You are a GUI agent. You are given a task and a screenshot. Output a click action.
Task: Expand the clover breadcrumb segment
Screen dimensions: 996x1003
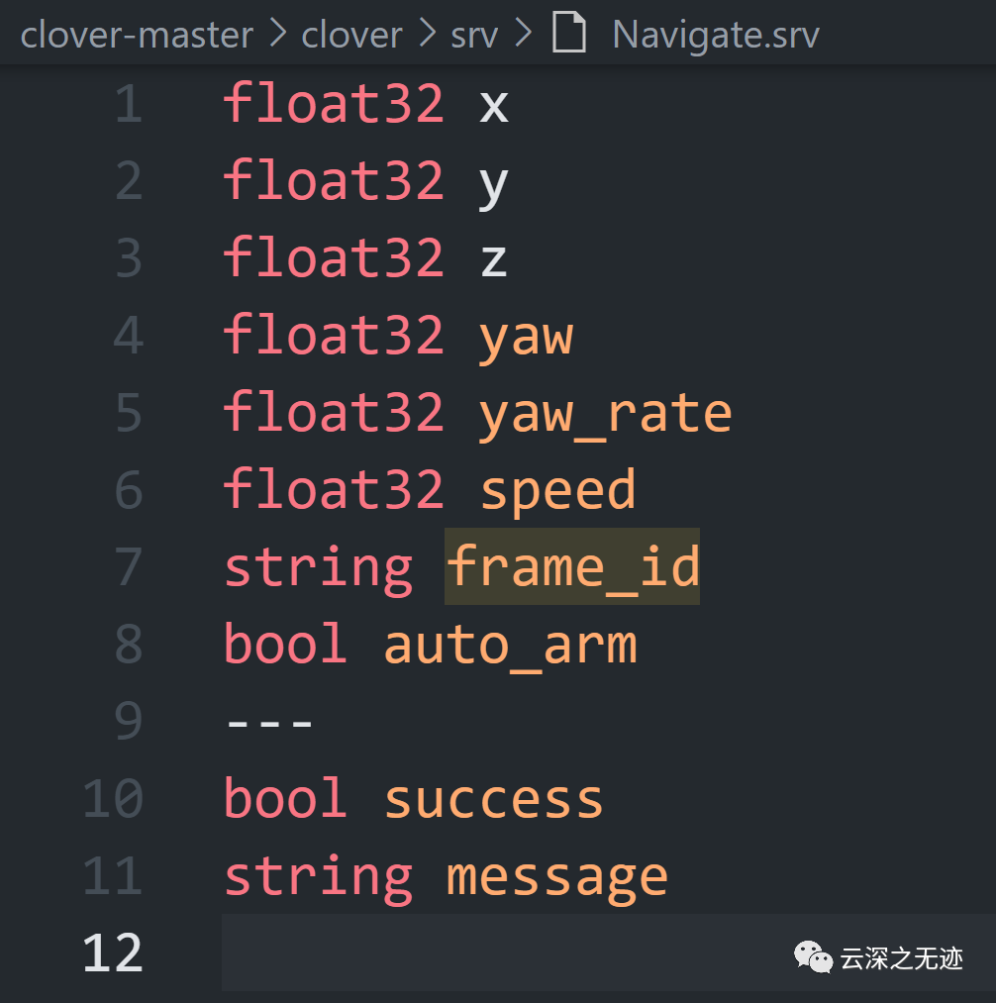coord(351,36)
